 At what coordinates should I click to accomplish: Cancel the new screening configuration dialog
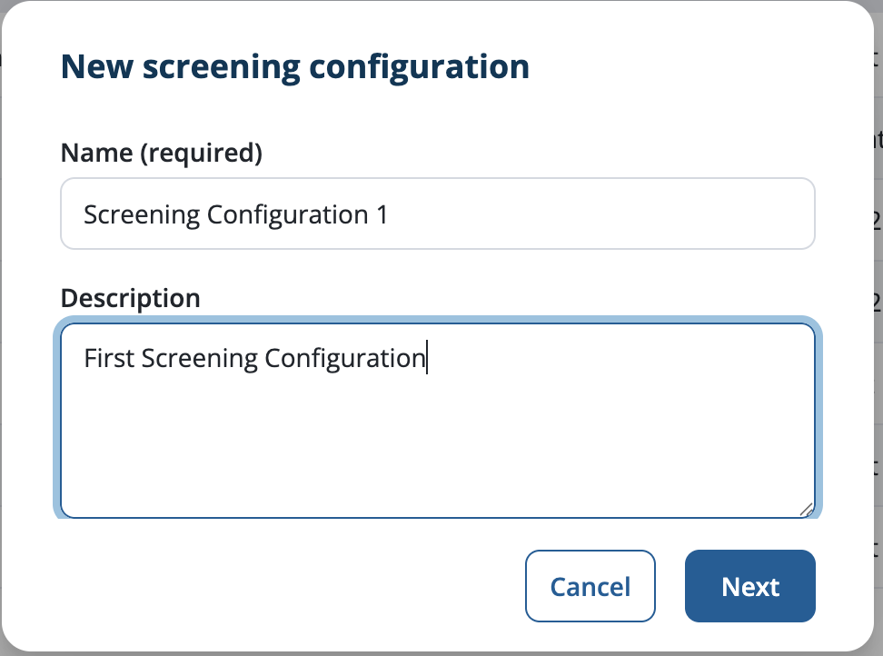pos(590,586)
